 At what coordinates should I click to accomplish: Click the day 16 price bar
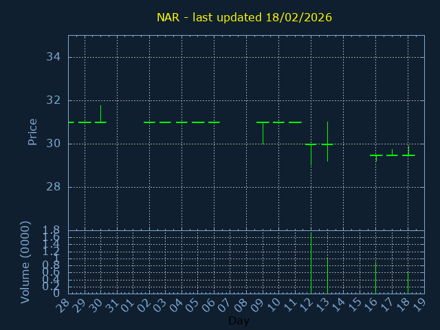pos(375,155)
